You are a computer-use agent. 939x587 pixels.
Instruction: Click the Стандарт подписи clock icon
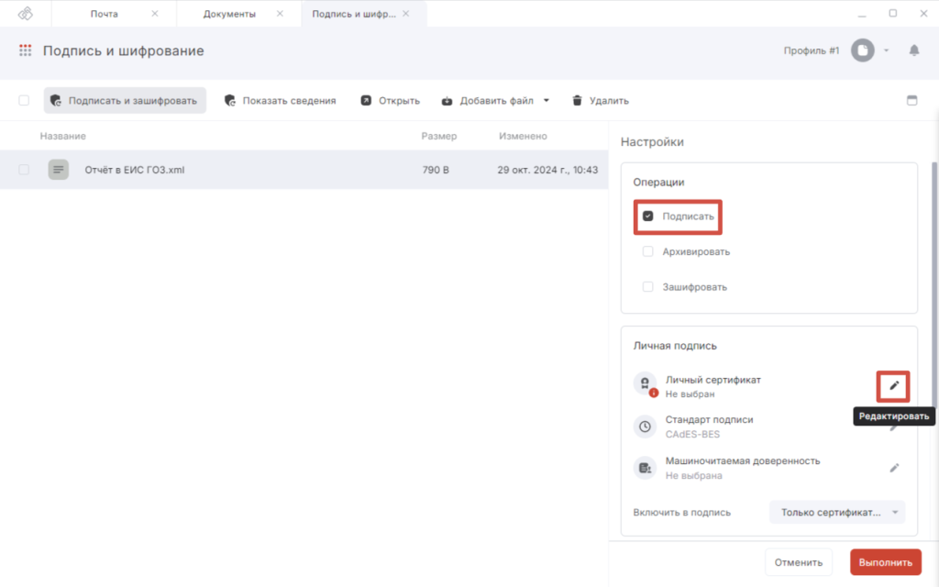[645, 426]
